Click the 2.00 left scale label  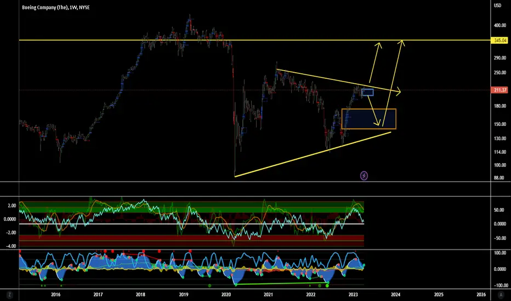[12, 206]
